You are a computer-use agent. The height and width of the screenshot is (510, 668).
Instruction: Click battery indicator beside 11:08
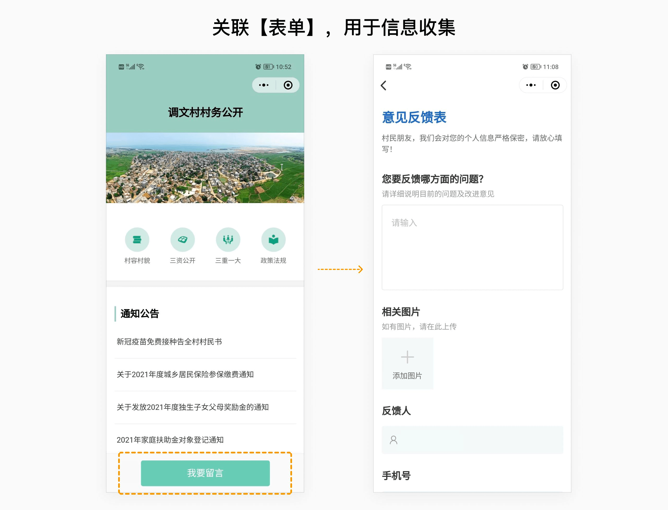point(536,67)
